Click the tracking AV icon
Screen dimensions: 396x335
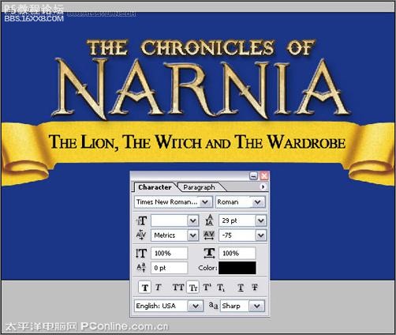pyautogui.click(x=209, y=235)
